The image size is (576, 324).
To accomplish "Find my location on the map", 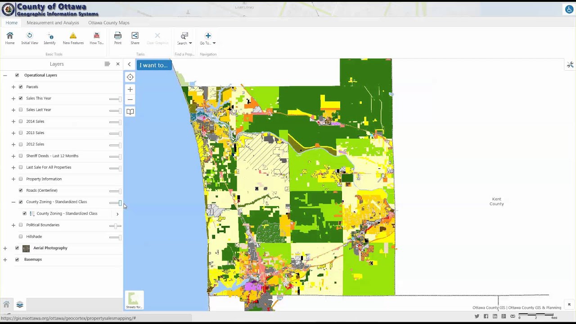I will [x=130, y=77].
